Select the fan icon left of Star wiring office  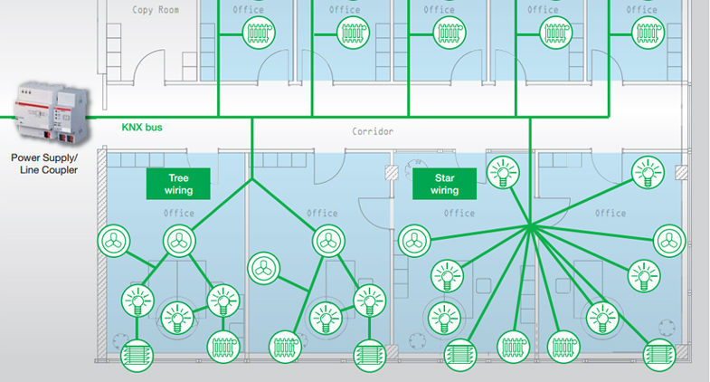click(415, 241)
